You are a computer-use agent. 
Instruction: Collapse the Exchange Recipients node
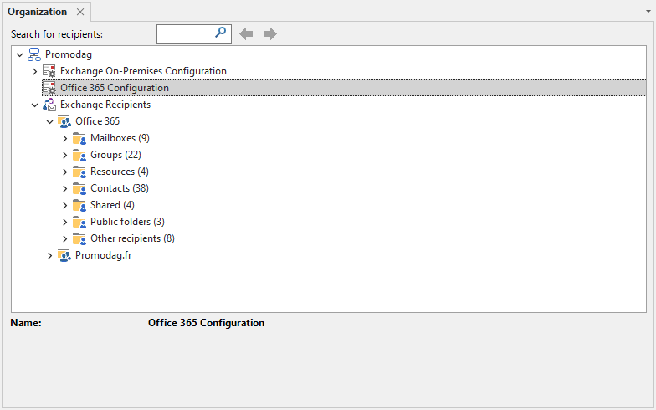pyautogui.click(x=35, y=105)
